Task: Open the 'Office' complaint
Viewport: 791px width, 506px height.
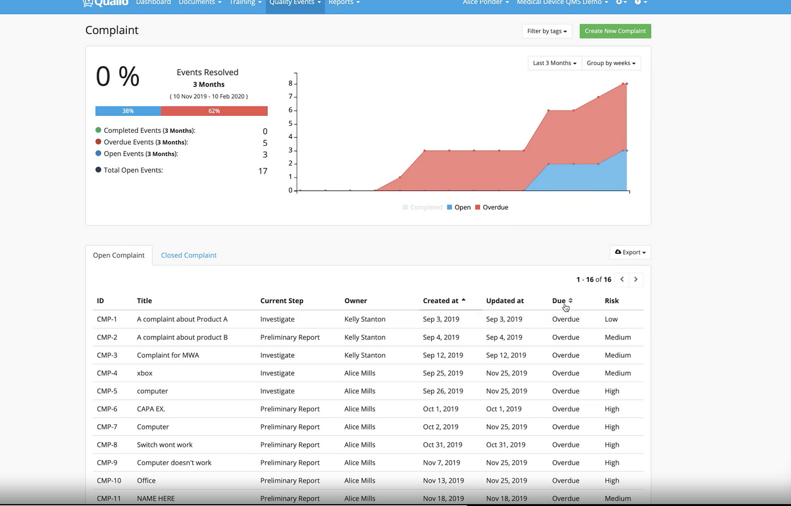Action: coord(146,481)
